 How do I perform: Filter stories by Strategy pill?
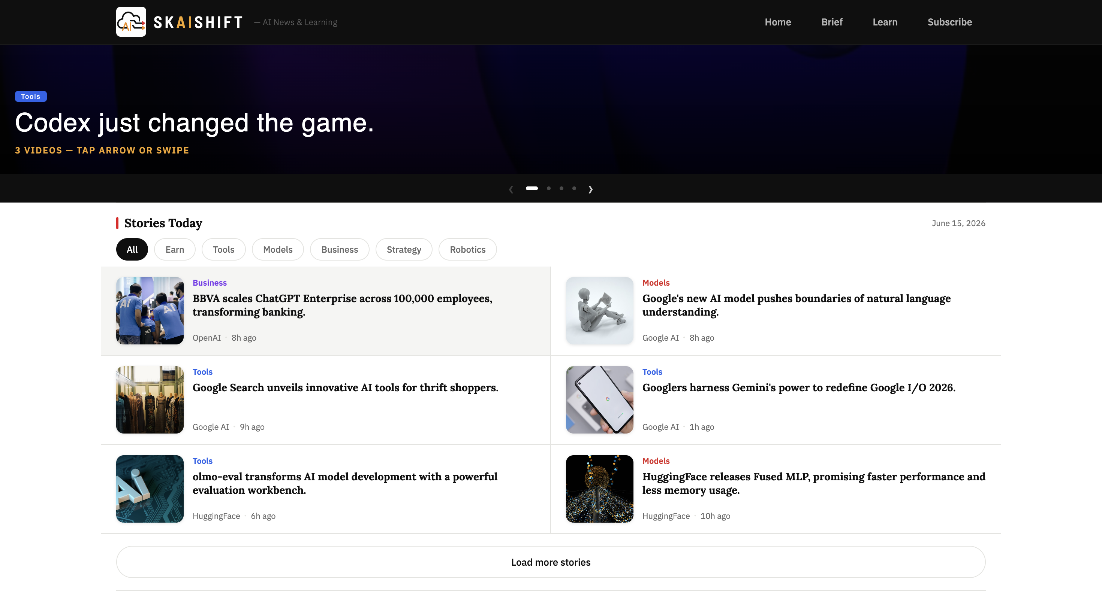[404, 249]
